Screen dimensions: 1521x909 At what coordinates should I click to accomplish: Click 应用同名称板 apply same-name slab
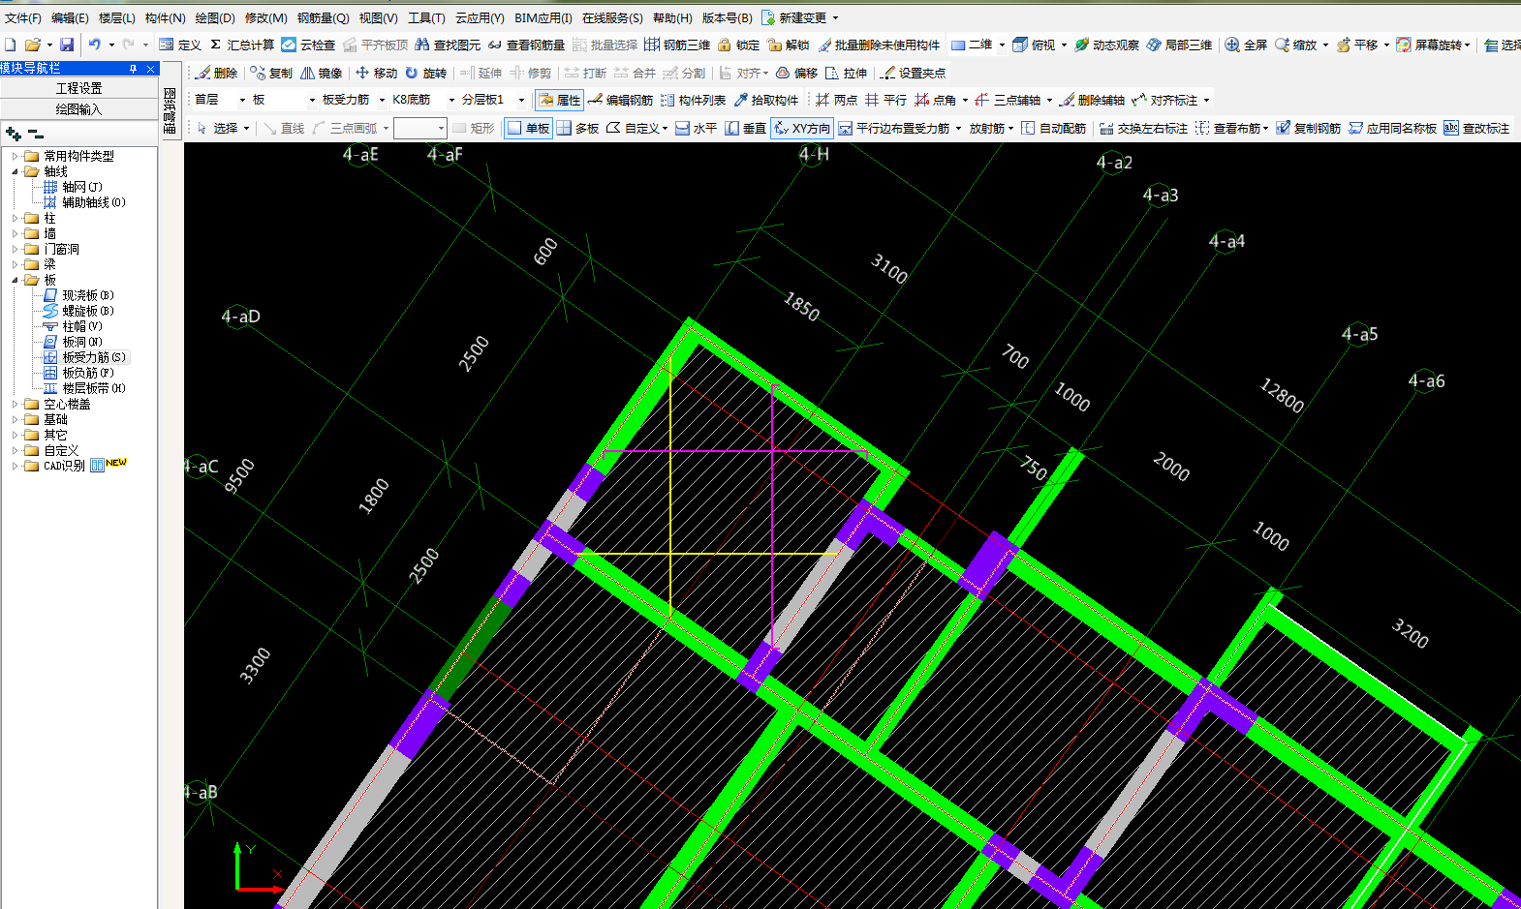(x=1392, y=128)
